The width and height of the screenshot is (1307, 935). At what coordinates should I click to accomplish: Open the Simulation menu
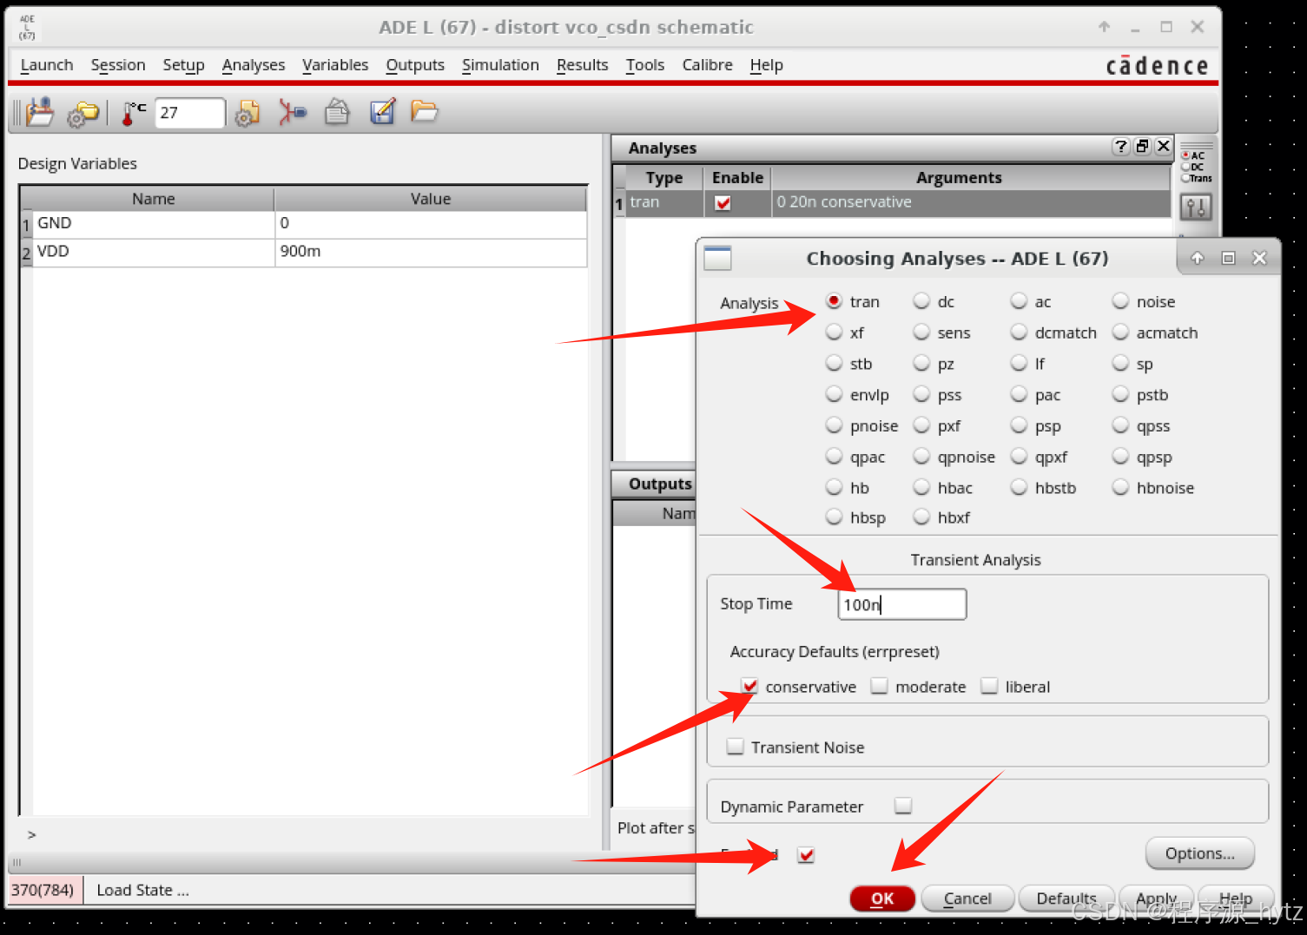click(500, 65)
